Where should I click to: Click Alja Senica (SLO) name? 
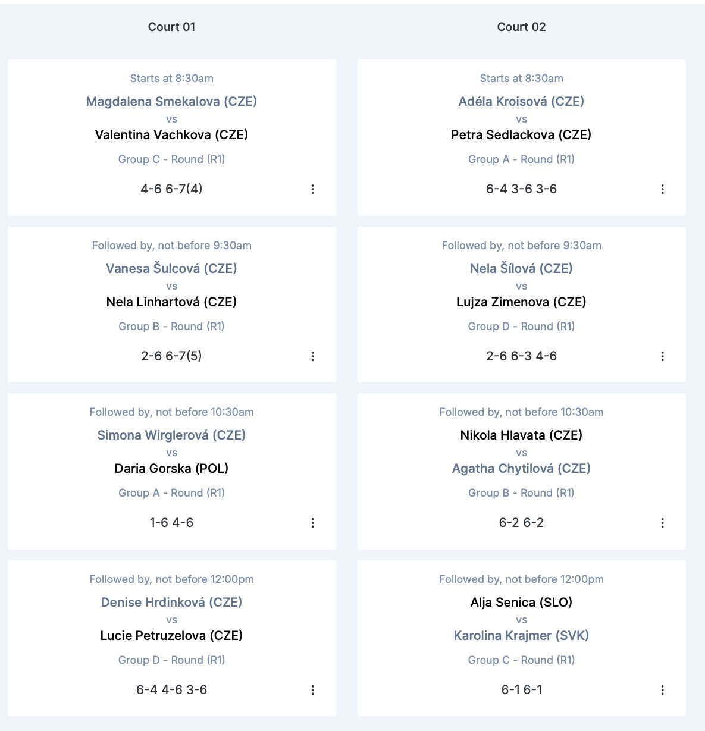pyautogui.click(x=521, y=603)
